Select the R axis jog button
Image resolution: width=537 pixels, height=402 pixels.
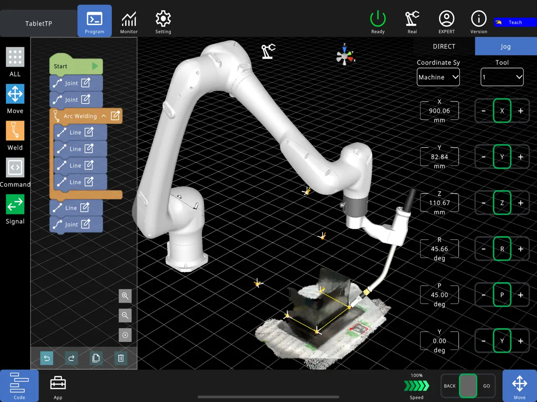click(x=502, y=249)
